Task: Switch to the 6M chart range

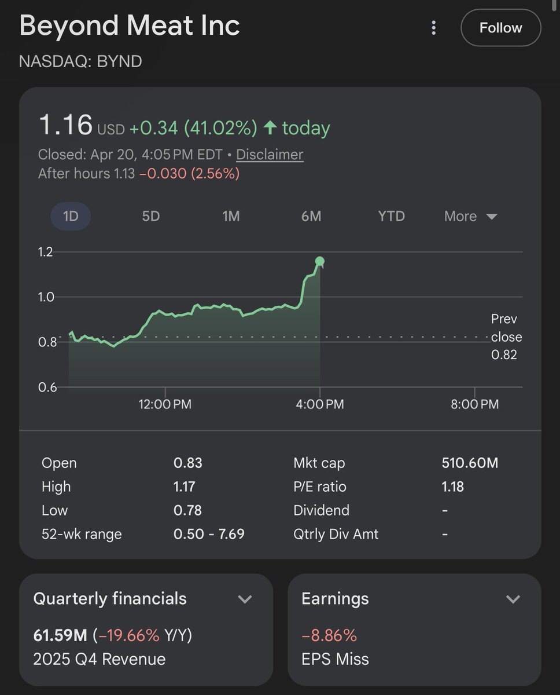Action: point(311,217)
